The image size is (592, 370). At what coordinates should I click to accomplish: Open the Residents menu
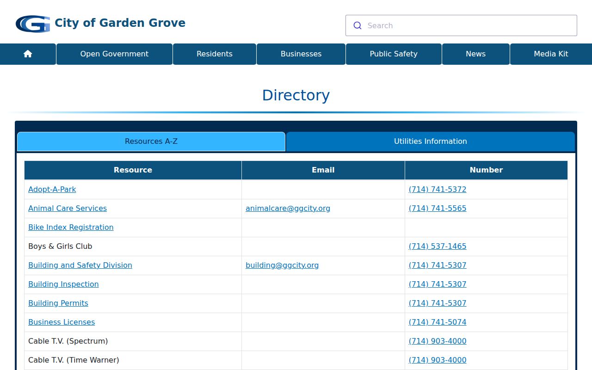(215, 54)
